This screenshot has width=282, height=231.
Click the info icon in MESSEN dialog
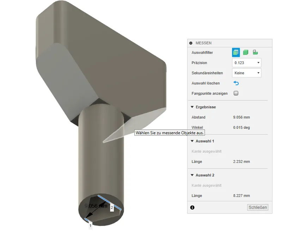coord(192,207)
